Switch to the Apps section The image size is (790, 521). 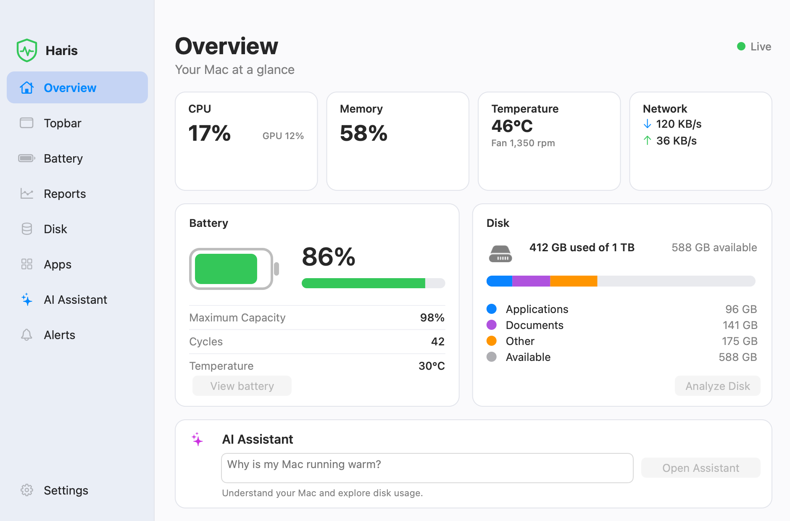77,264
